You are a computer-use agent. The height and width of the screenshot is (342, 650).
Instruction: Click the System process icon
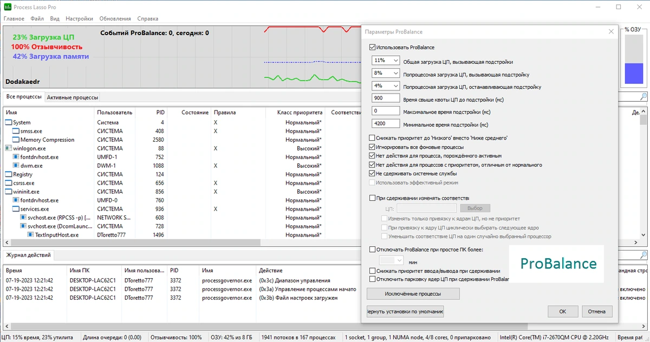pos(8,122)
